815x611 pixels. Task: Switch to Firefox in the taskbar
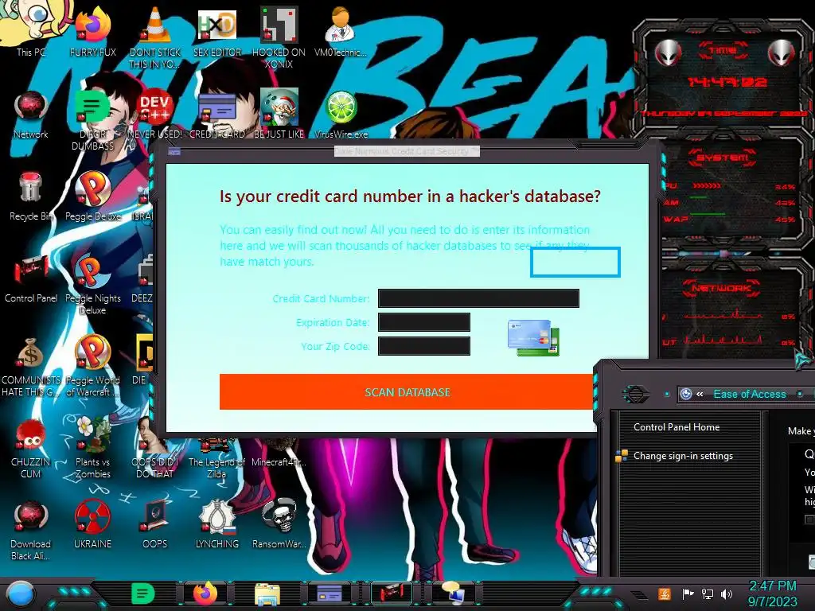tap(205, 593)
